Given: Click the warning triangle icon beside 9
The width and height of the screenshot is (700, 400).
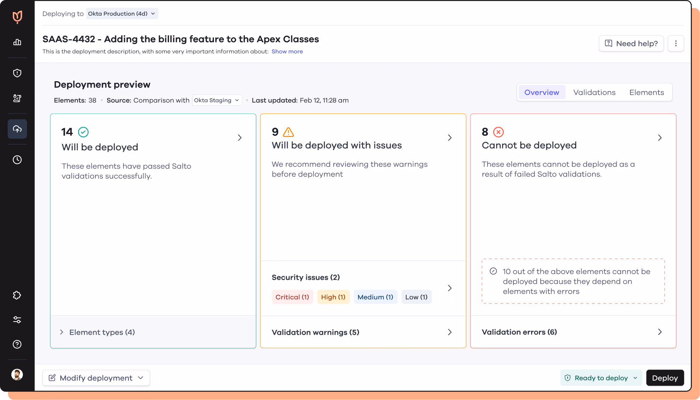Looking at the screenshot, I should tap(288, 132).
